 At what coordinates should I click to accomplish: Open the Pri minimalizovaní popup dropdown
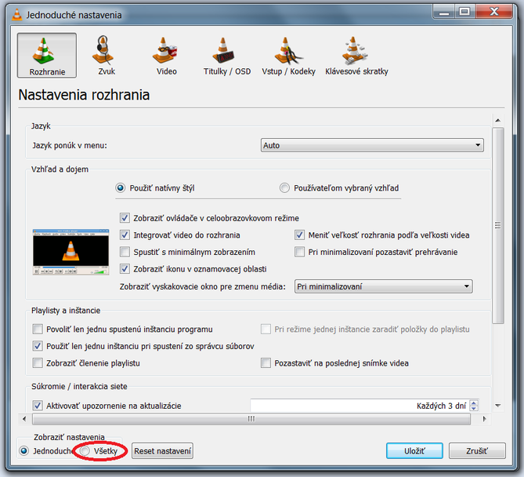pos(383,286)
